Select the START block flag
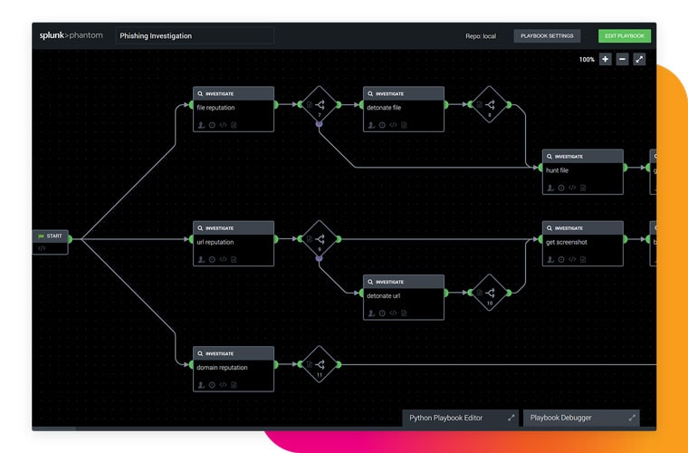688x453 pixels. [x=42, y=236]
